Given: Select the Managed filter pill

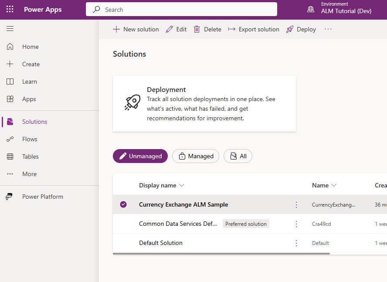Looking at the screenshot, I should [196, 156].
